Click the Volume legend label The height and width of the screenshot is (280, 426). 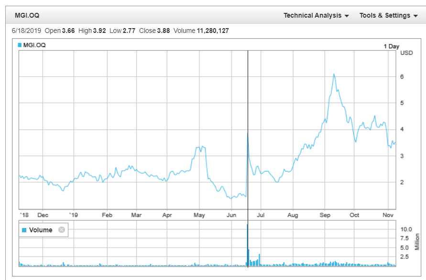pos(41,230)
